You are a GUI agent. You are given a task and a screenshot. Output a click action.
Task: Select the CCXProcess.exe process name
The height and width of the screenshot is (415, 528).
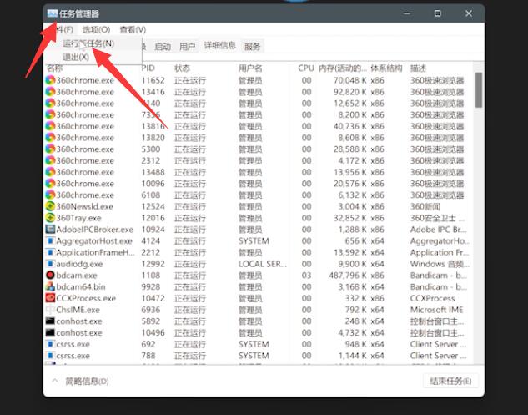(86, 298)
